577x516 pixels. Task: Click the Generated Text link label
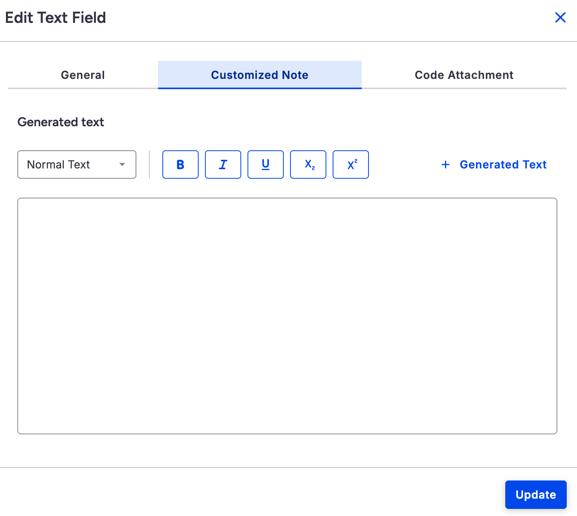coord(503,165)
